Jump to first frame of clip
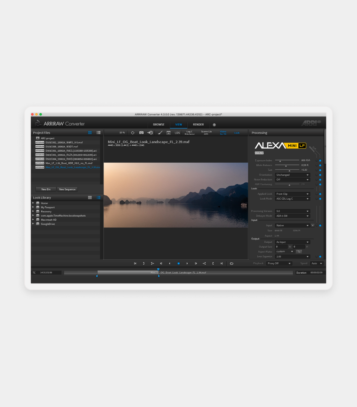Viewport: 357px width, 407px height. point(135,263)
